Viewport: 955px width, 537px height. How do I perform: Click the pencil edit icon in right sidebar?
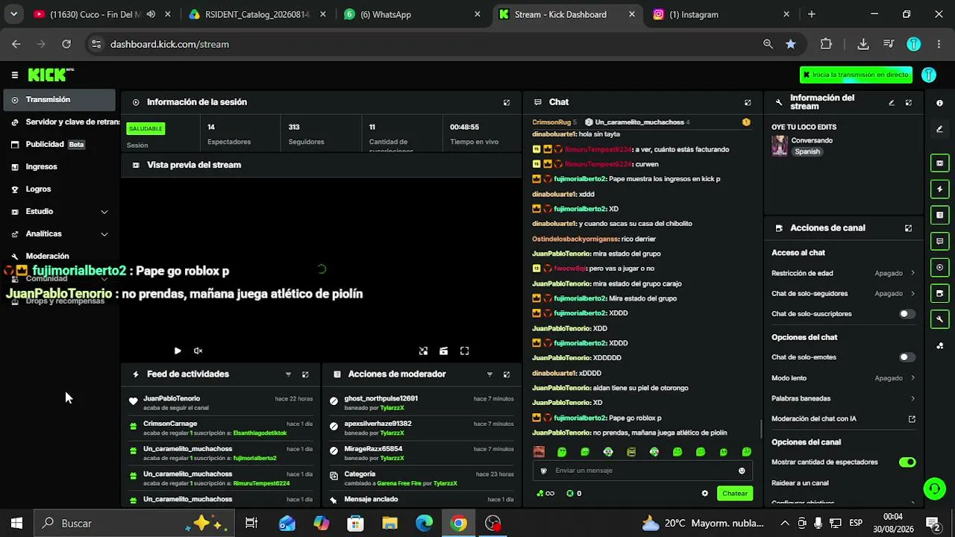pos(939,129)
